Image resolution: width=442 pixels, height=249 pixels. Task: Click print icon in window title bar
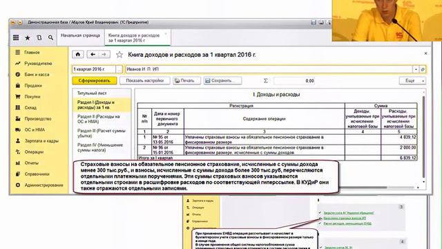(x=321, y=22)
